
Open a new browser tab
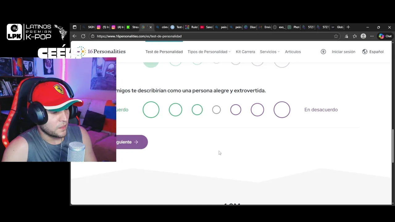coord(348,27)
